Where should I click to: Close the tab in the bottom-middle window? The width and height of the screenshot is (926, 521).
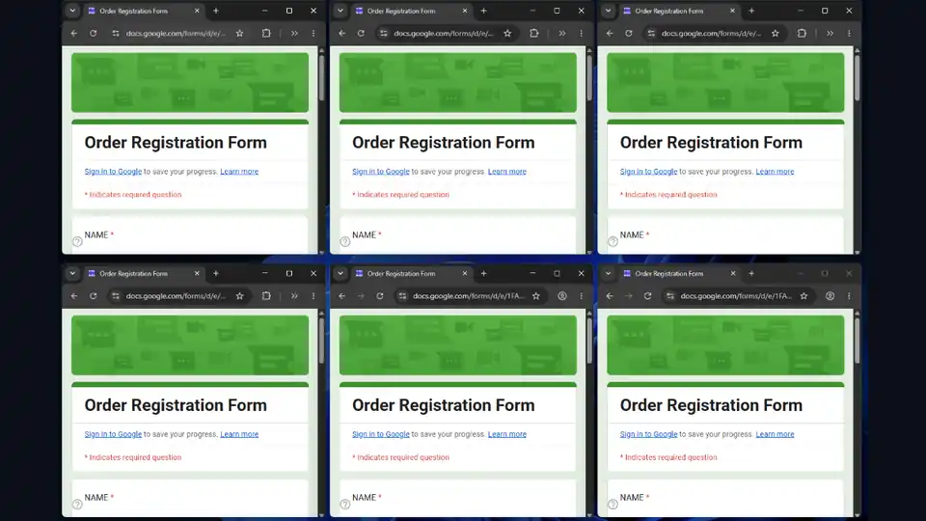(x=465, y=273)
